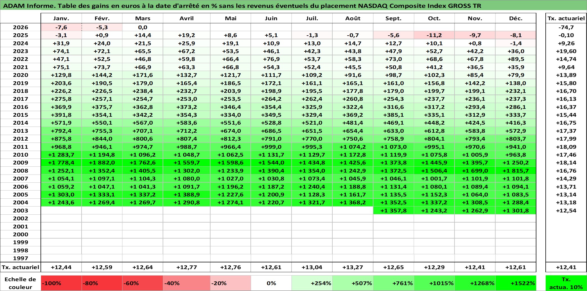Click the 'Mai' column header
Viewport: 587px width, 291px height.
pos(230,18)
